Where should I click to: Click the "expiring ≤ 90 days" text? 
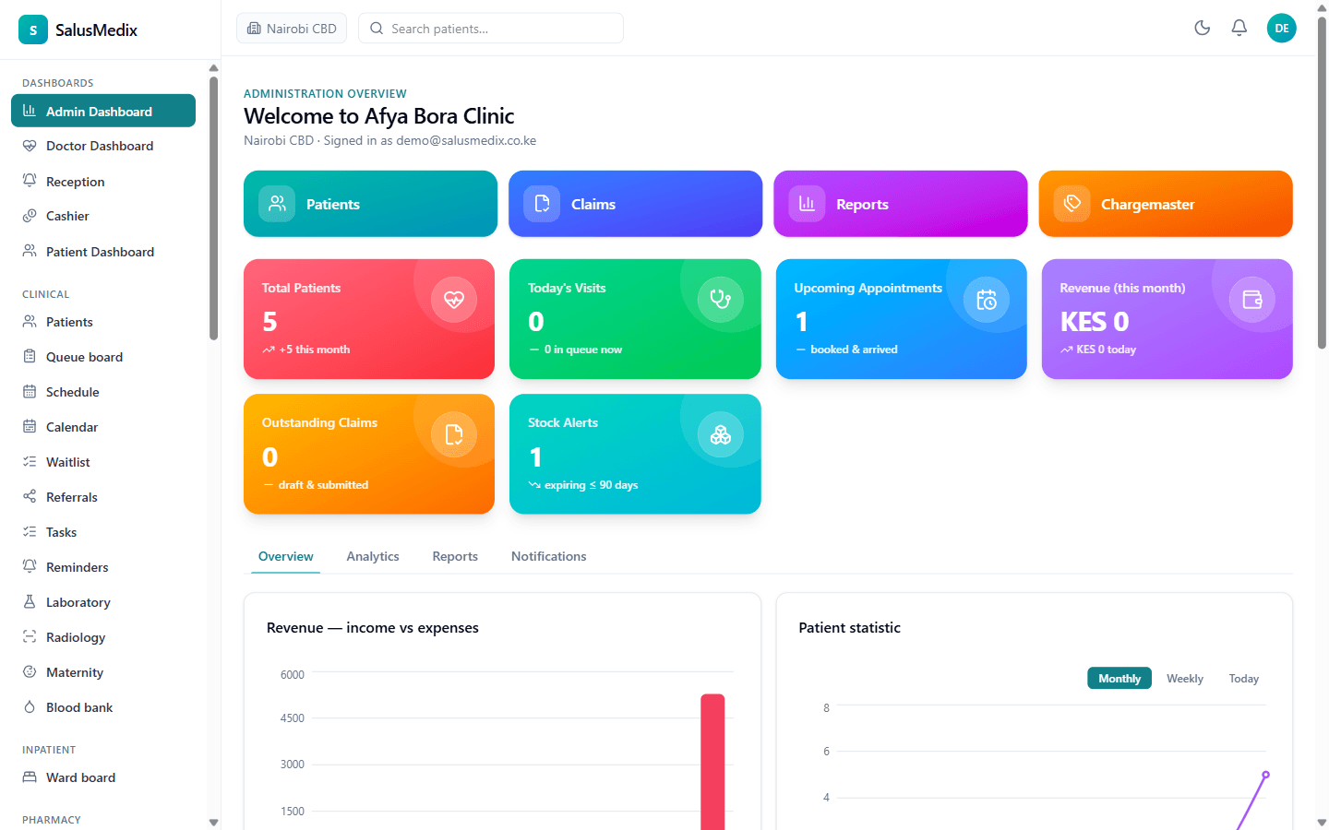coord(592,485)
